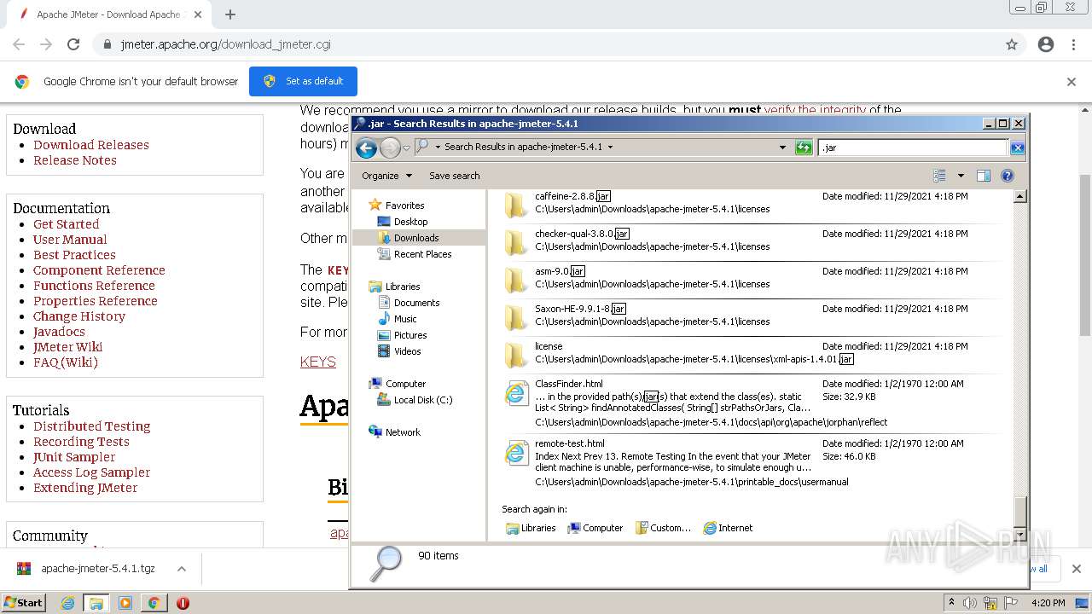1092x614 pixels.
Task: Clear the .jar search box
Action: [1017, 148]
